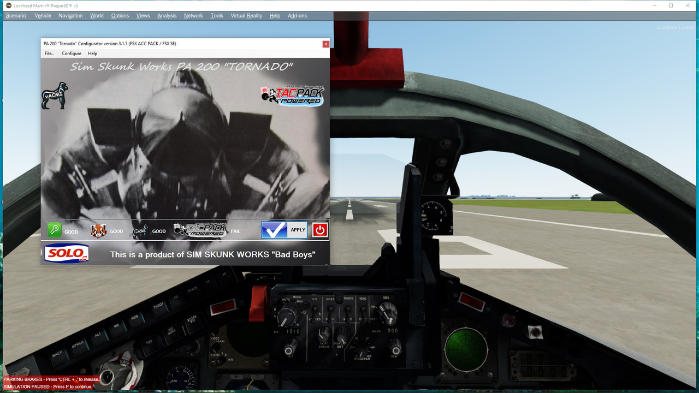The image size is (699, 393).
Task: Click the Configurator title bar text
Action: (x=110, y=44)
